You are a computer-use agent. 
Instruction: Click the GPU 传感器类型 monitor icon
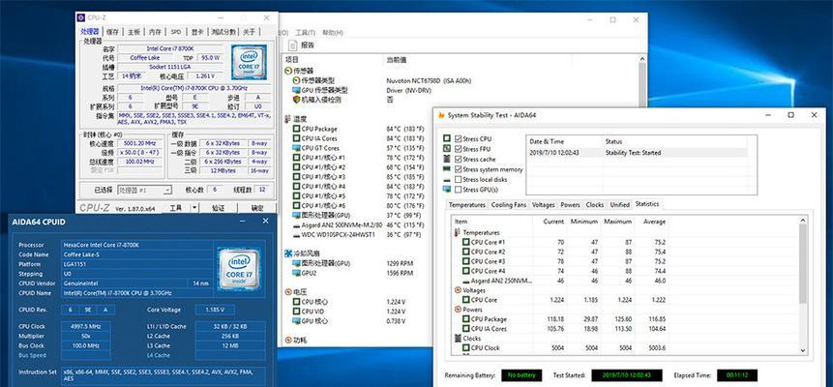coord(296,90)
